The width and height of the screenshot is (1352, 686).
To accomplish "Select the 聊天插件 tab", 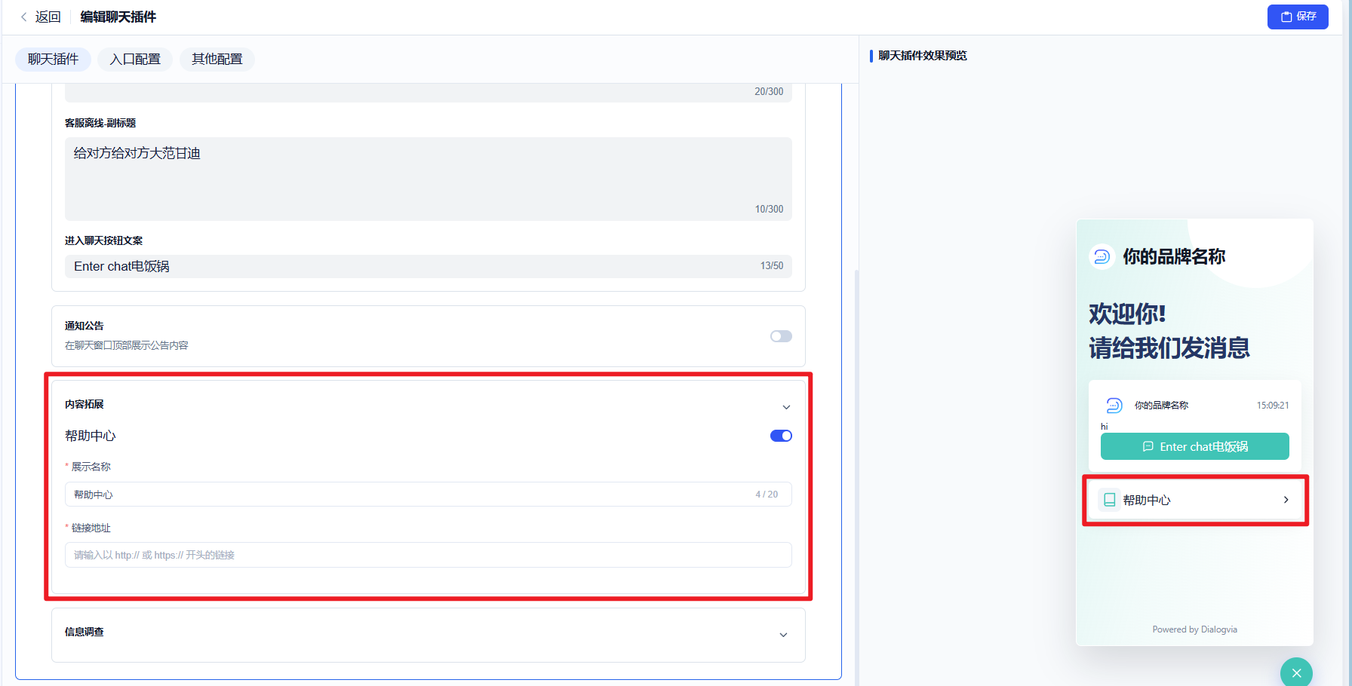I will point(54,59).
